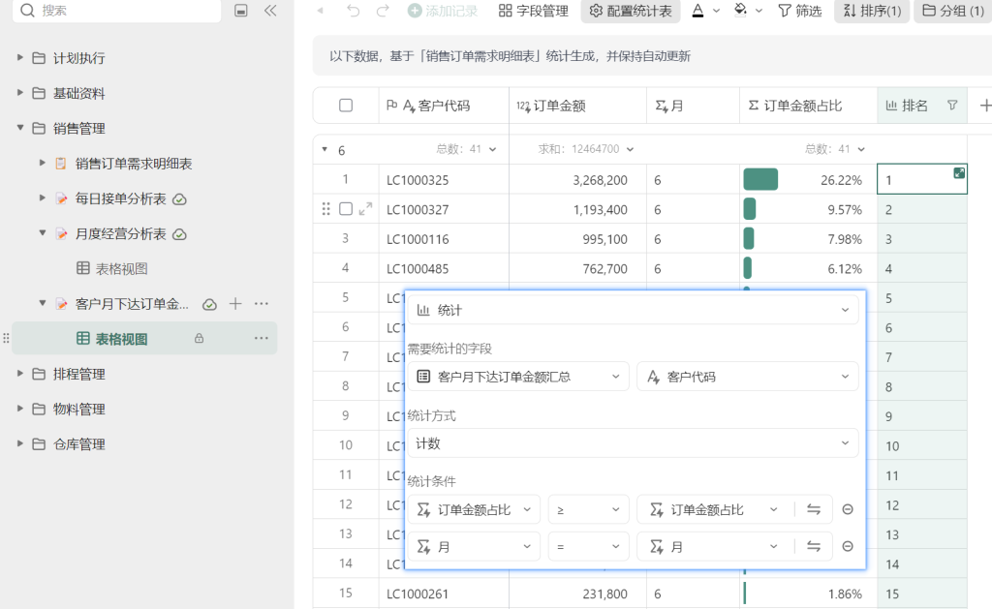Click the status check icon beside 客户月下达订单金
Image resolution: width=992 pixels, height=609 pixels.
click(209, 305)
